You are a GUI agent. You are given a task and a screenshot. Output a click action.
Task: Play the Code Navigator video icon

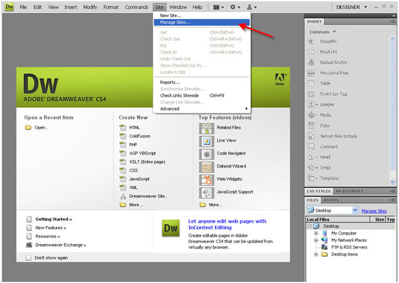pos(206,154)
